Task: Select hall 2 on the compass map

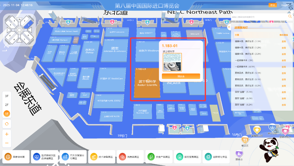Action: click(x=24, y=21)
